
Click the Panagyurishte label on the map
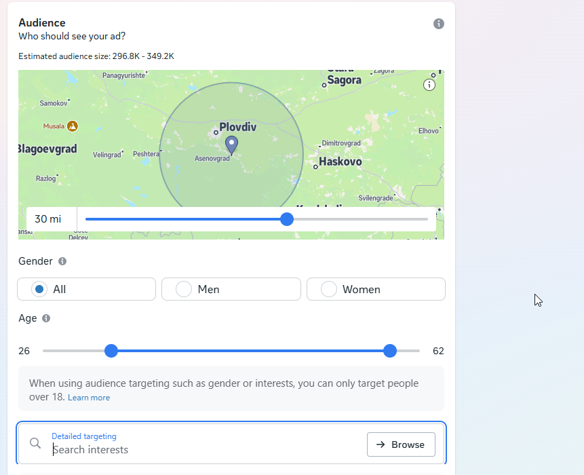[x=123, y=75]
